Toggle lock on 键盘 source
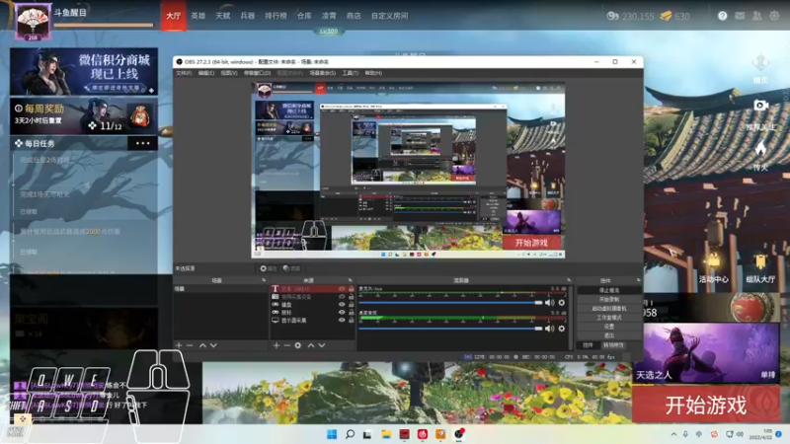The width and height of the screenshot is (790, 444). point(352,305)
